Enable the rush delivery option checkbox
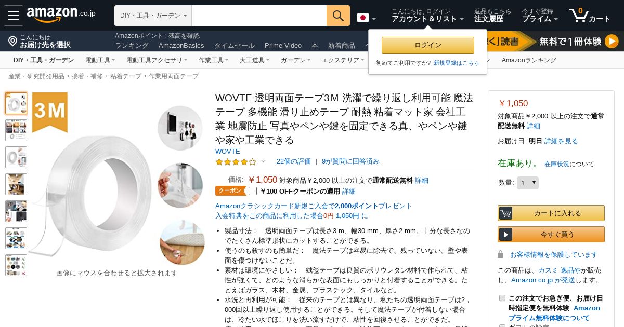The height and width of the screenshot is (327, 624). [x=502, y=298]
